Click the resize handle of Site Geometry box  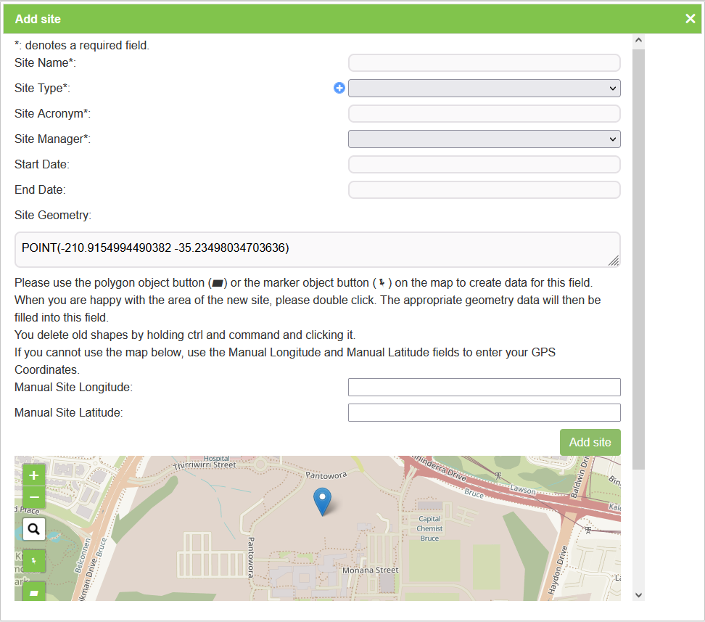click(x=614, y=261)
